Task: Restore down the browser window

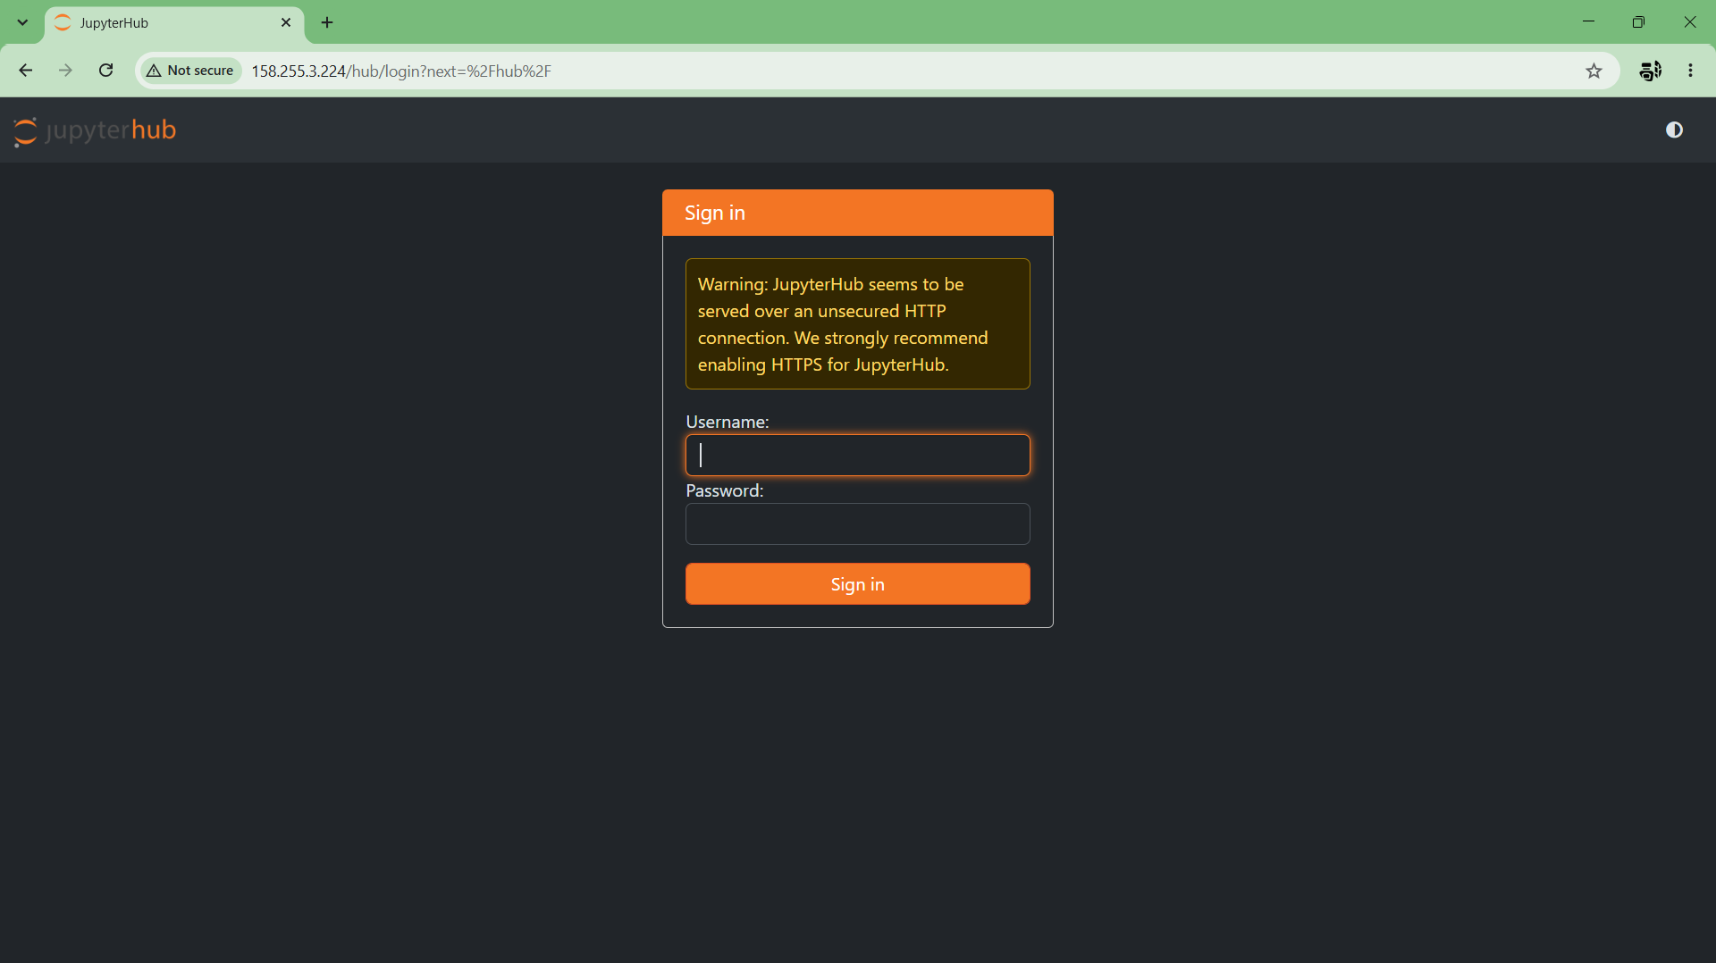Action: pos(1638,22)
